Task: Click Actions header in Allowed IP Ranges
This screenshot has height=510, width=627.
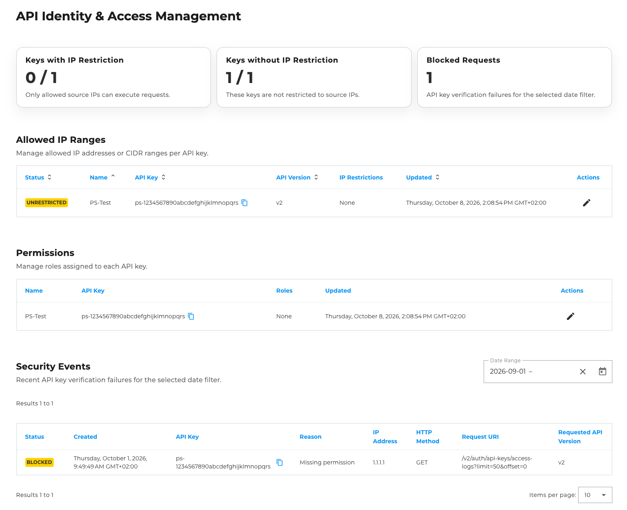Action: tap(588, 177)
